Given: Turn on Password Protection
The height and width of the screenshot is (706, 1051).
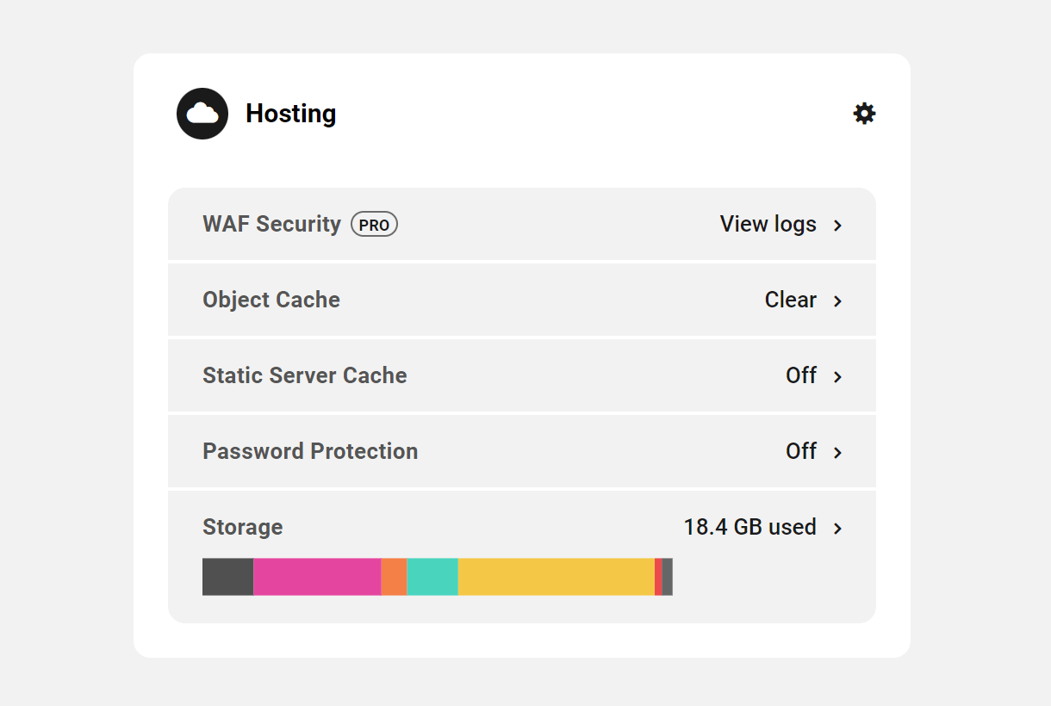Looking at the screenshot, I should coord(801,451).
